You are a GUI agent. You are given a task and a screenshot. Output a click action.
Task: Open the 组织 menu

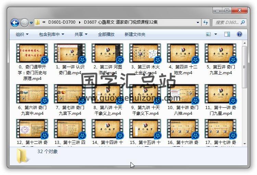[22, 34]
